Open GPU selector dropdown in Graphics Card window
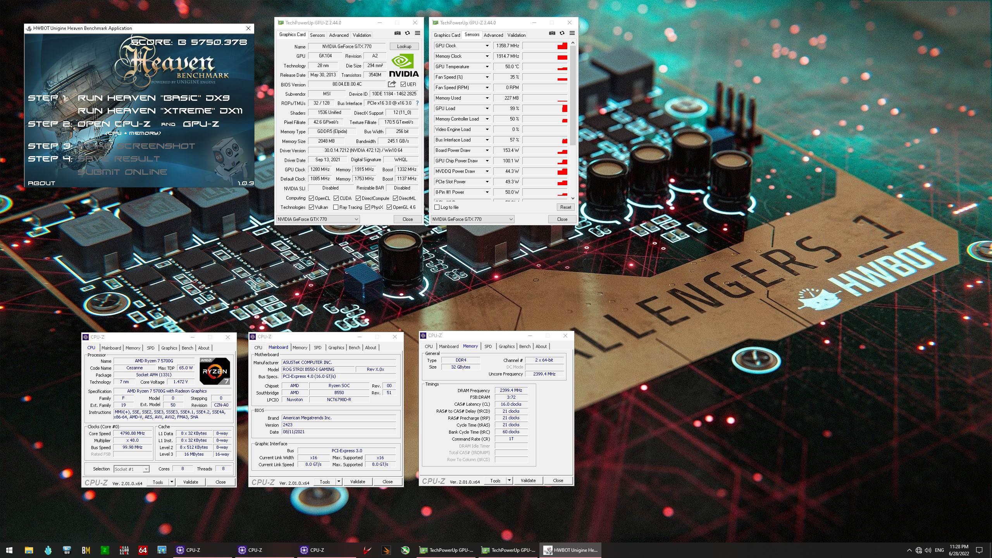This screenshot has height=558, width=992. click(x=318, y=219)
